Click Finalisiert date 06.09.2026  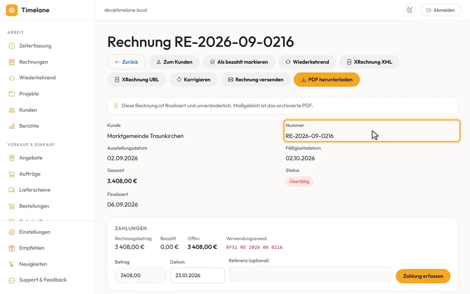tap(122, 205)
